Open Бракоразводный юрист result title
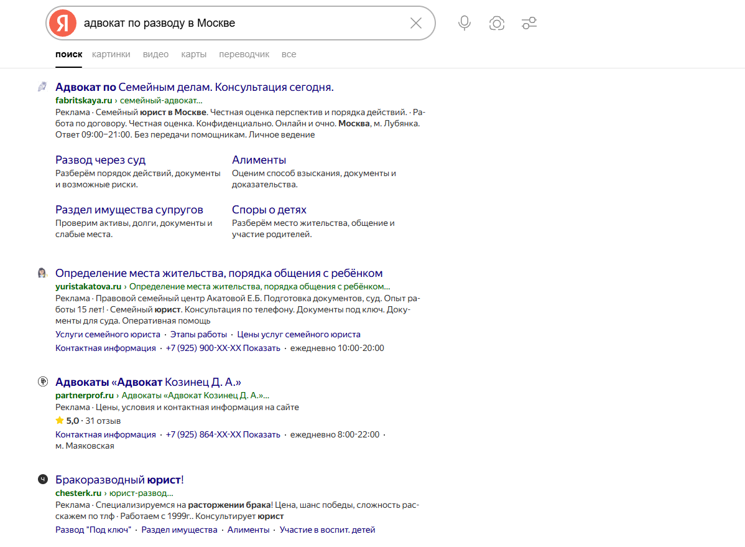 click(x=119, y=479)
